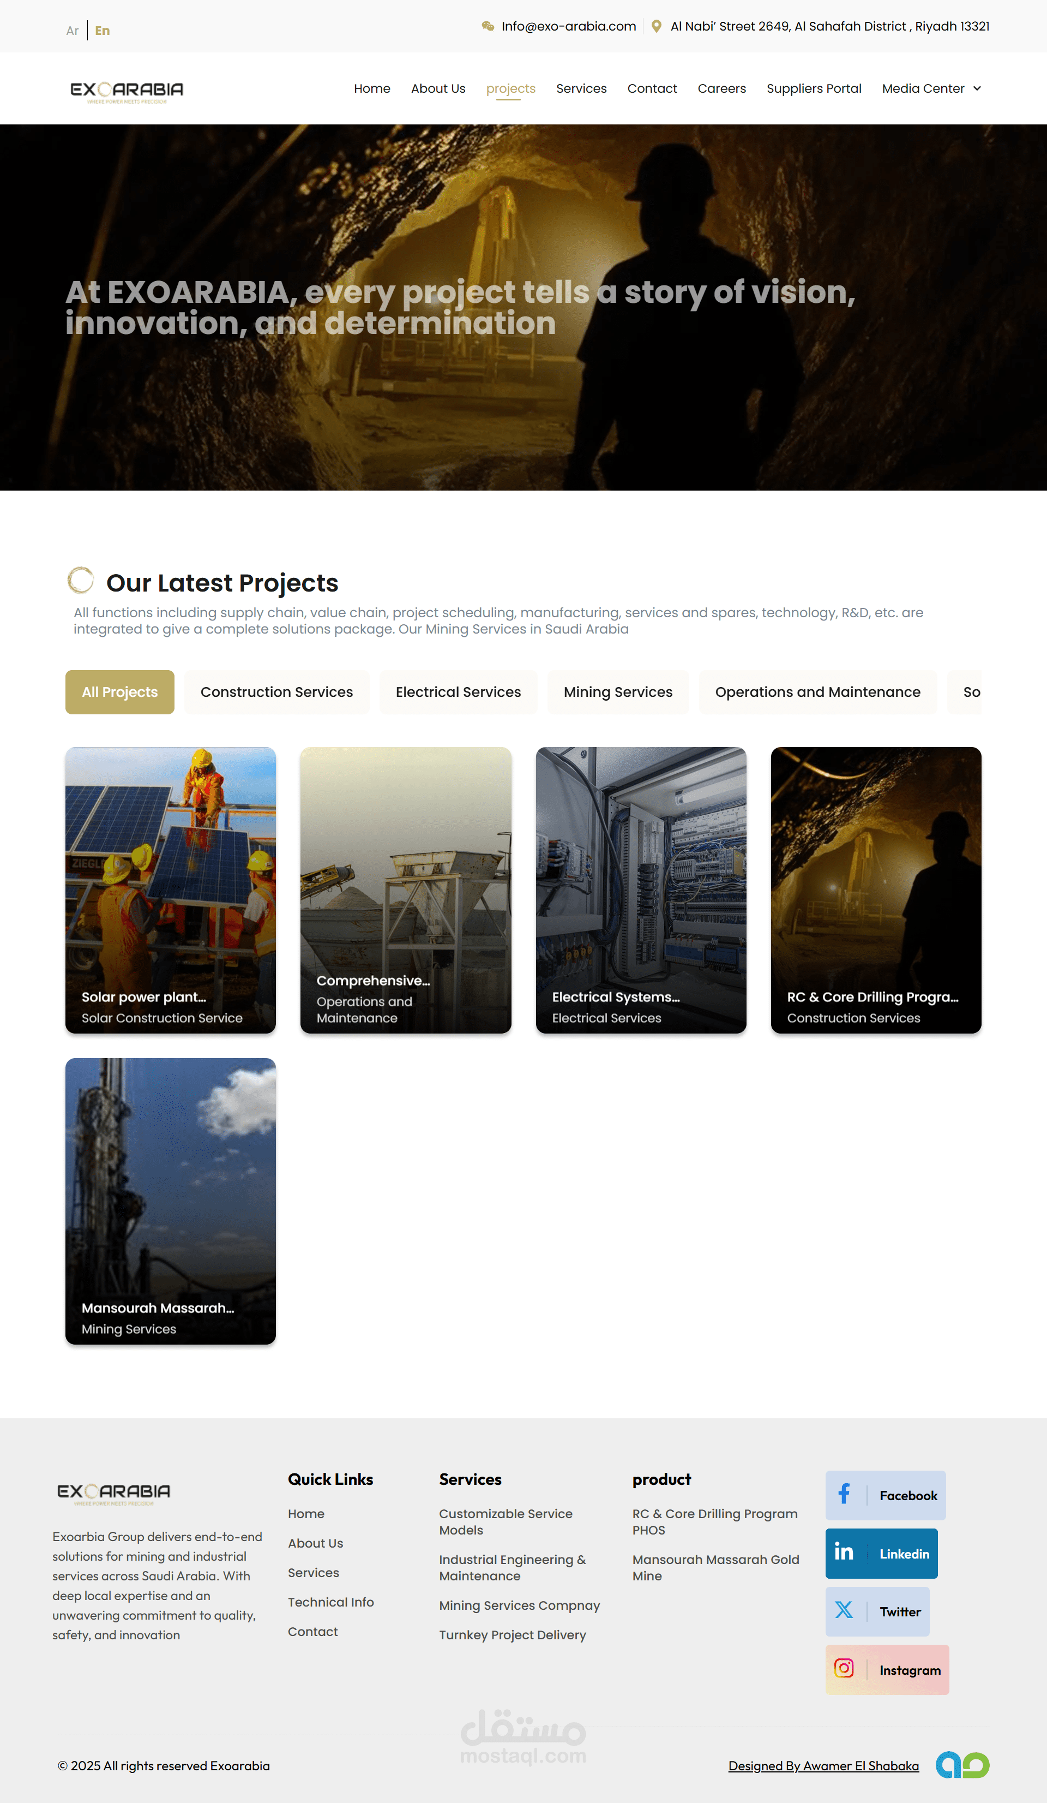
Task: Filter by Mining Services tab
Action: click(618, 692)
